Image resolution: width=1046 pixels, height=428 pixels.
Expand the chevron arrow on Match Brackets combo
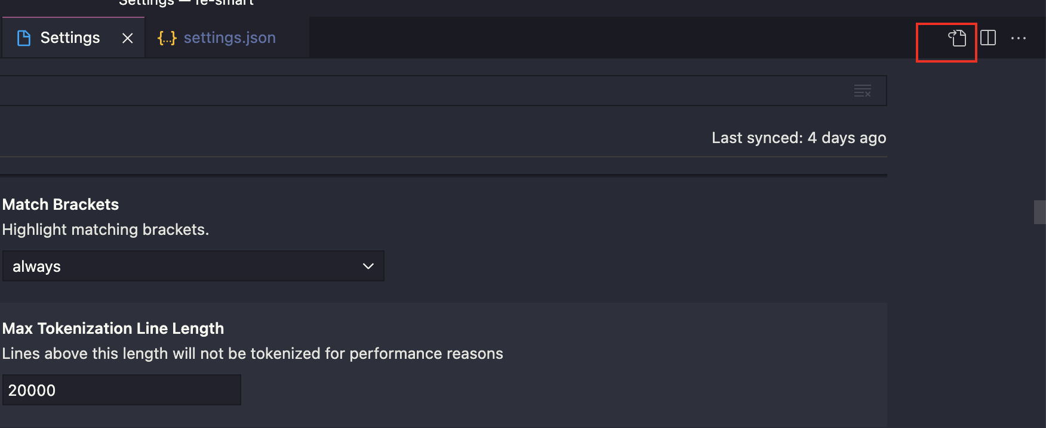click(368, 266)
